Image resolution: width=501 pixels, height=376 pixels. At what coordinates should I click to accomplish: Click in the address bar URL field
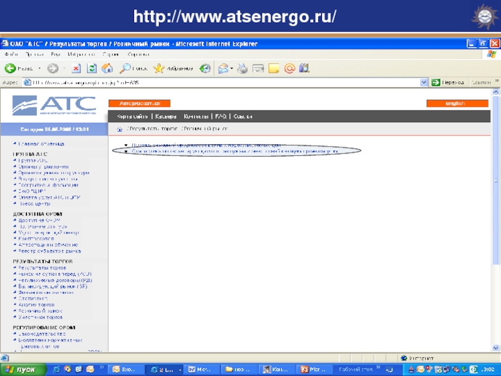click(x=219, y=82)
